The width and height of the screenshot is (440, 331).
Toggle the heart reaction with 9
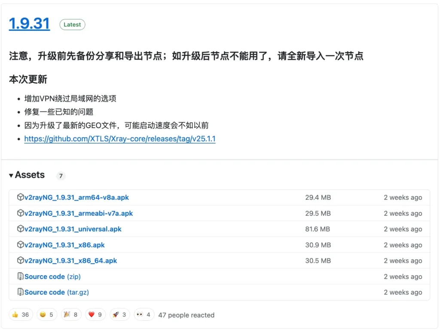point(95,315)
